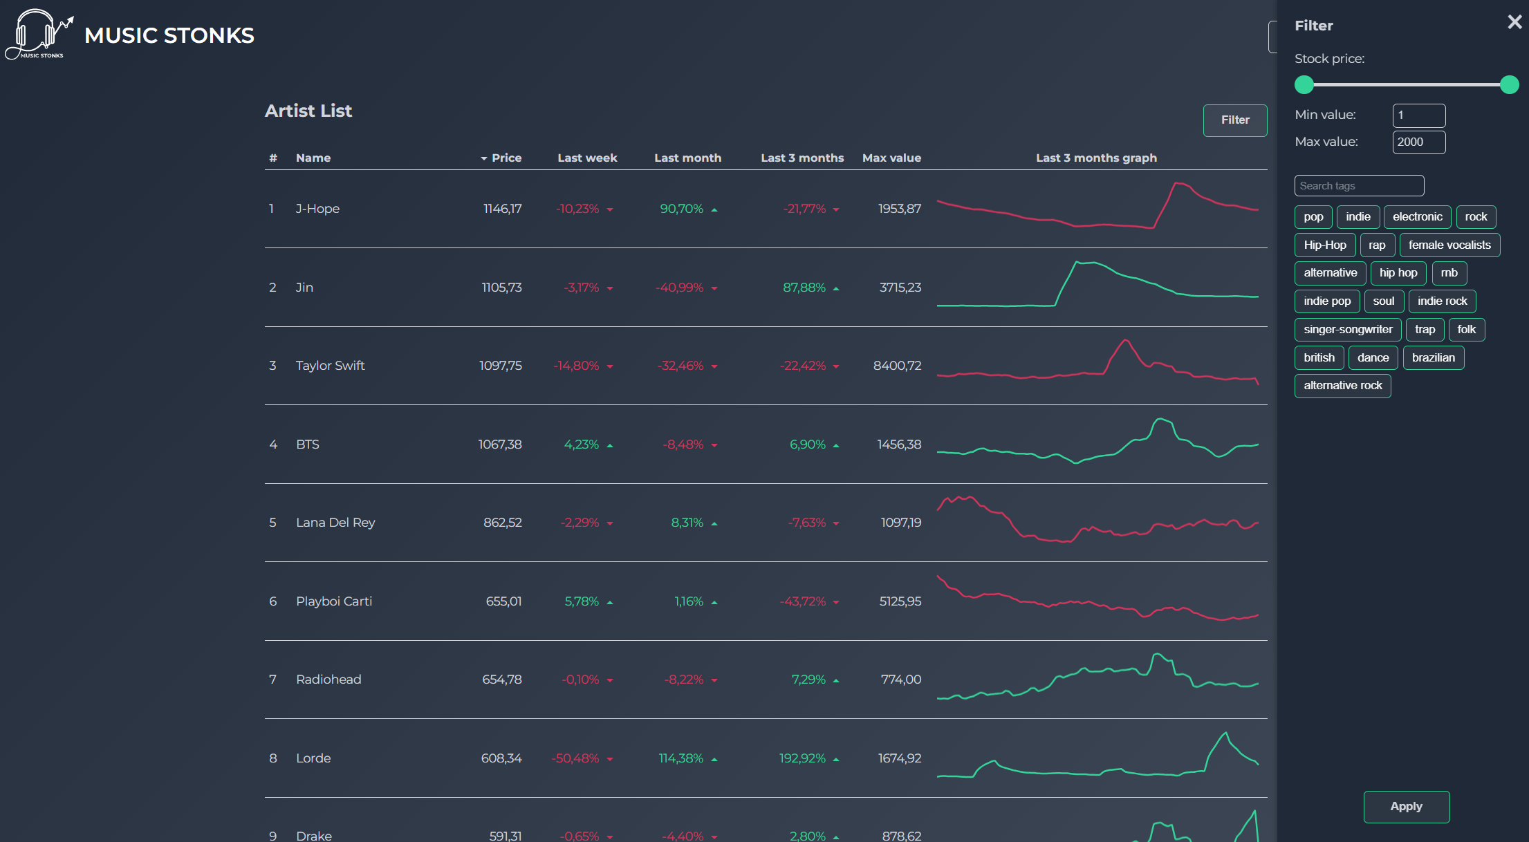Sort by the Last 3 months column header
This screenshot has height=842, width=1529.
802,158
